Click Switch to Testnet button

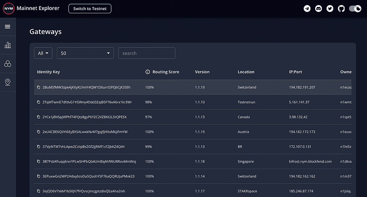coord(90,8)
